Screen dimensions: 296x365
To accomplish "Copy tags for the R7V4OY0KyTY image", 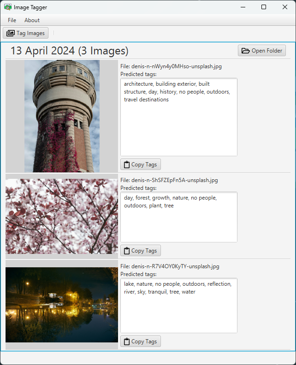I will coord(141,341).
